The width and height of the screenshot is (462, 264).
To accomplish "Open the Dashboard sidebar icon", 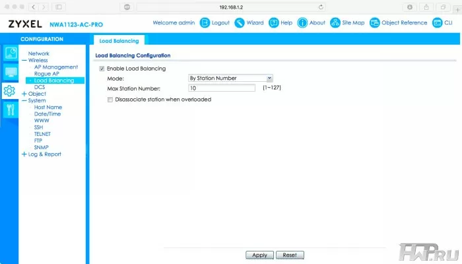I will (x=11, y=53).
